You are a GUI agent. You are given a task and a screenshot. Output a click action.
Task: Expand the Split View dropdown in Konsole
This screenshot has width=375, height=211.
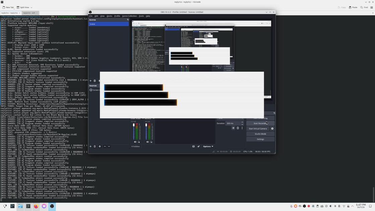31,7
